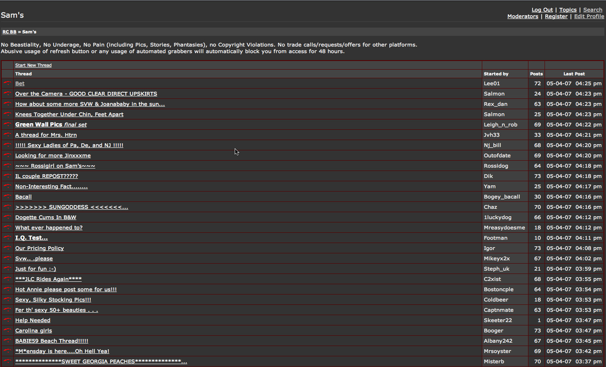This screenshot has height=367, width=606.
Task: Click Start New Thread
Action: (x=33, y=65)
